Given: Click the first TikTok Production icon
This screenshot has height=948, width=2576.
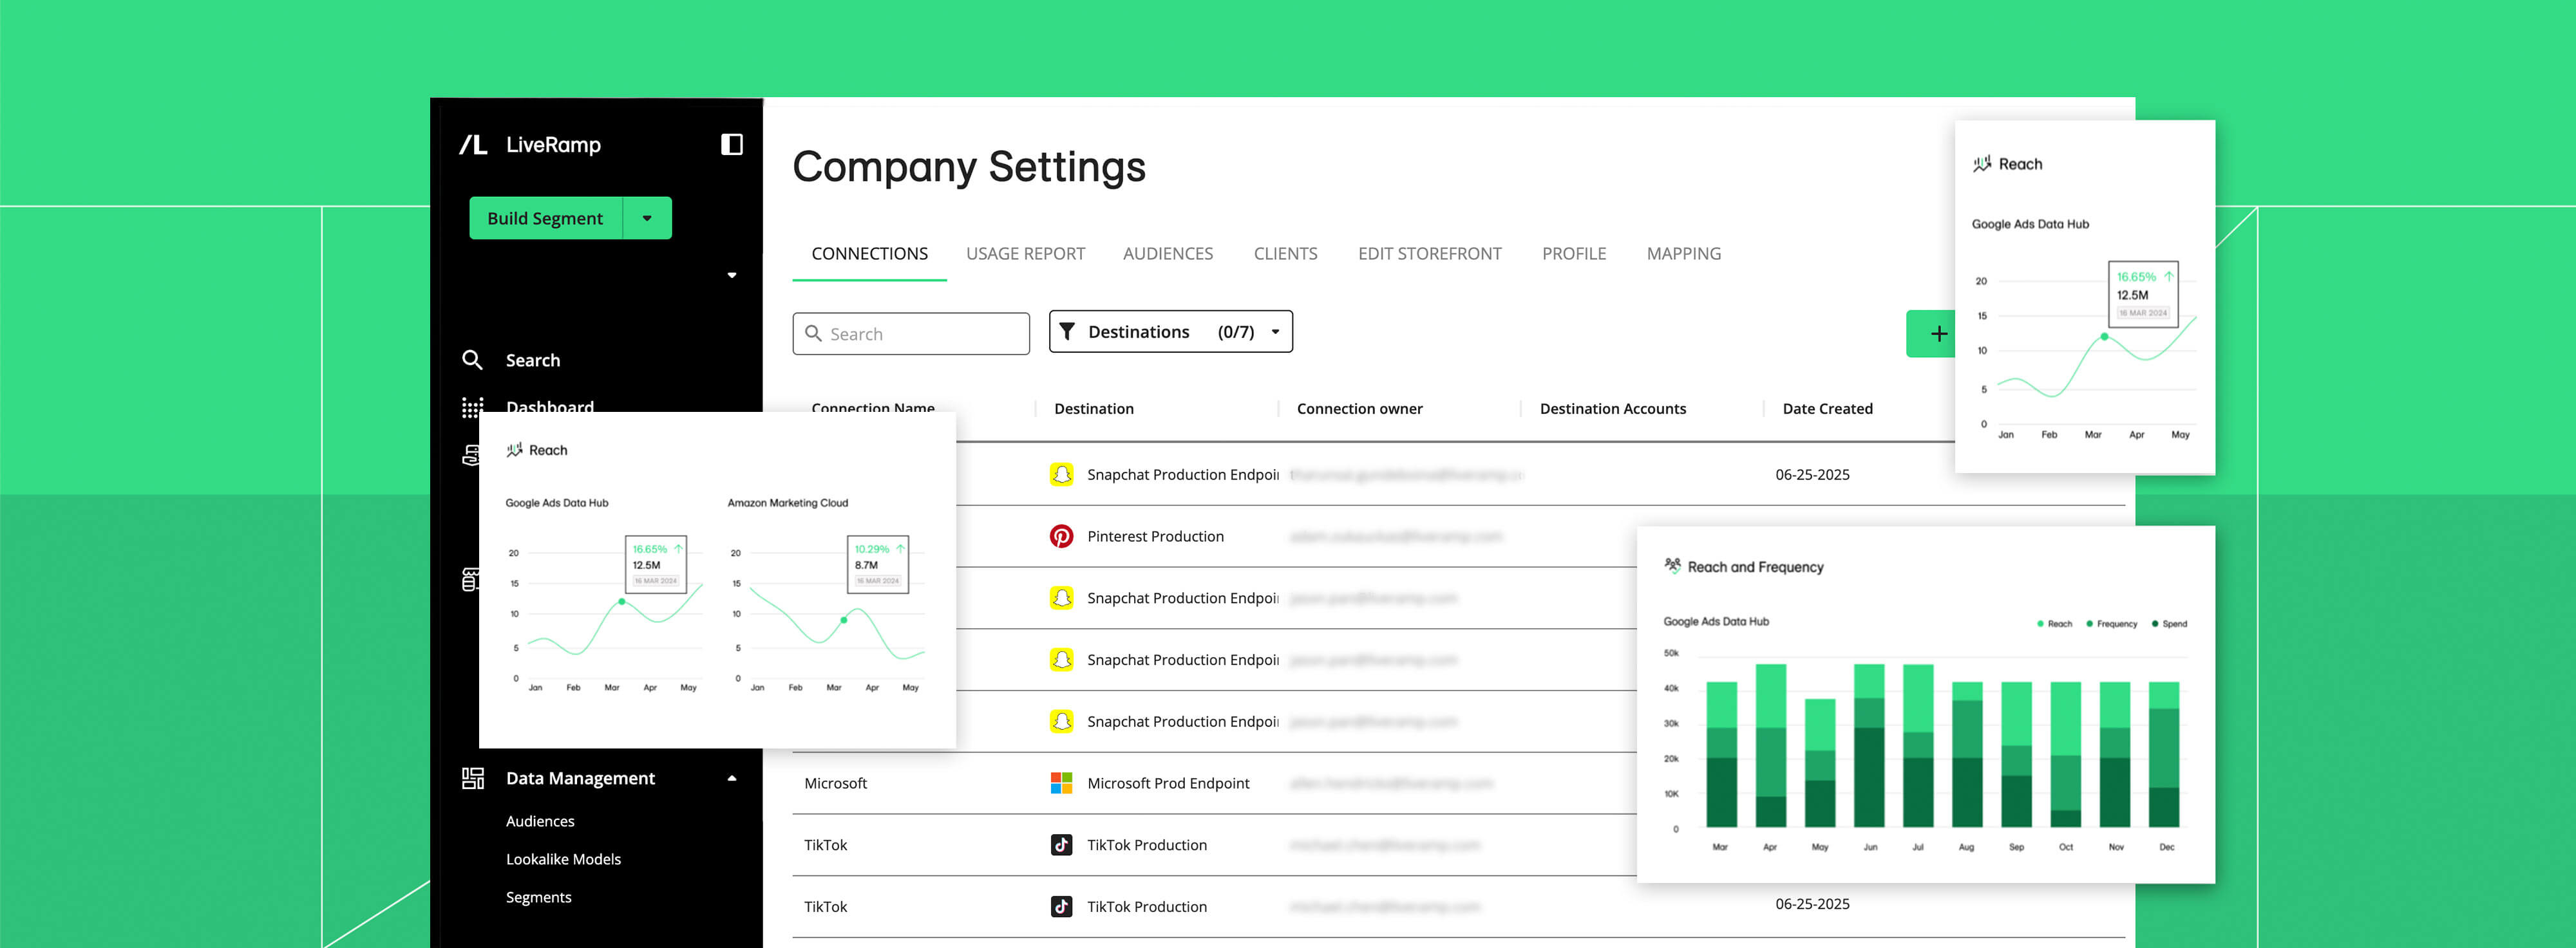Looking at the screenshot, I should (1061, 845).
